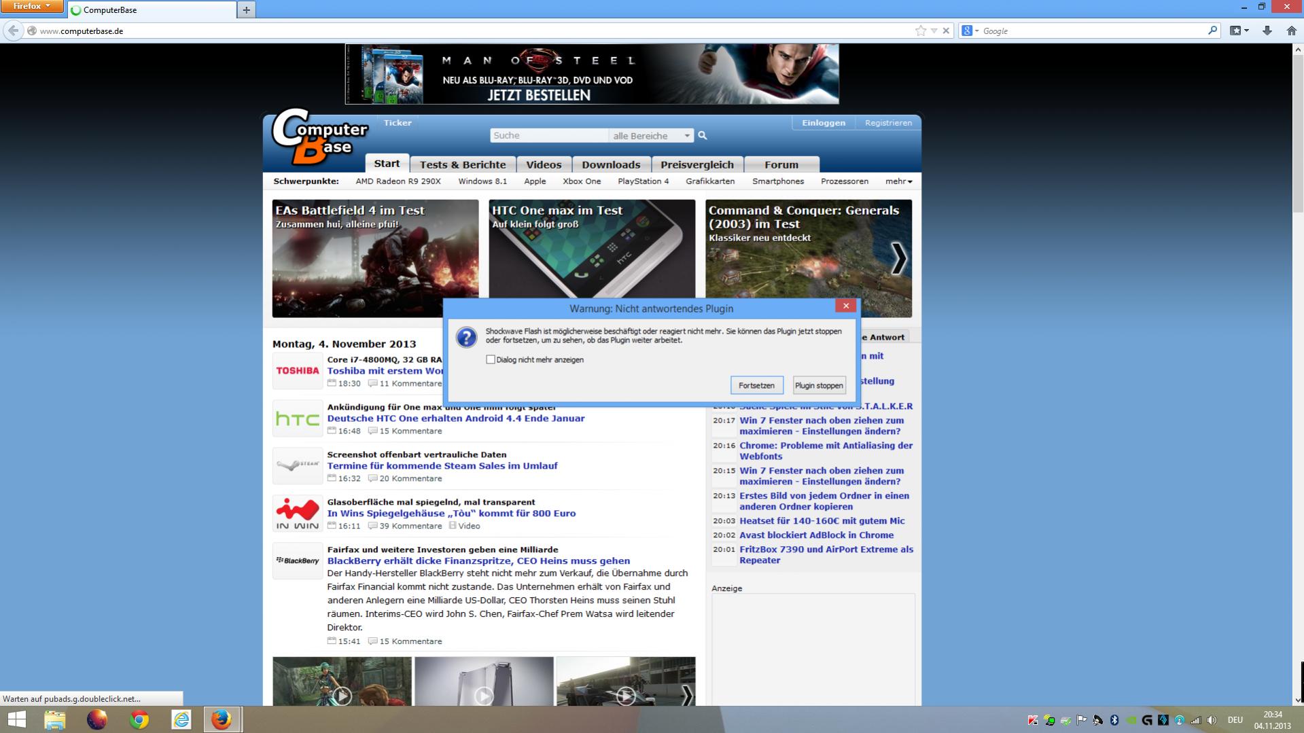Click the Google search input field

click(x=1093, y=31)
